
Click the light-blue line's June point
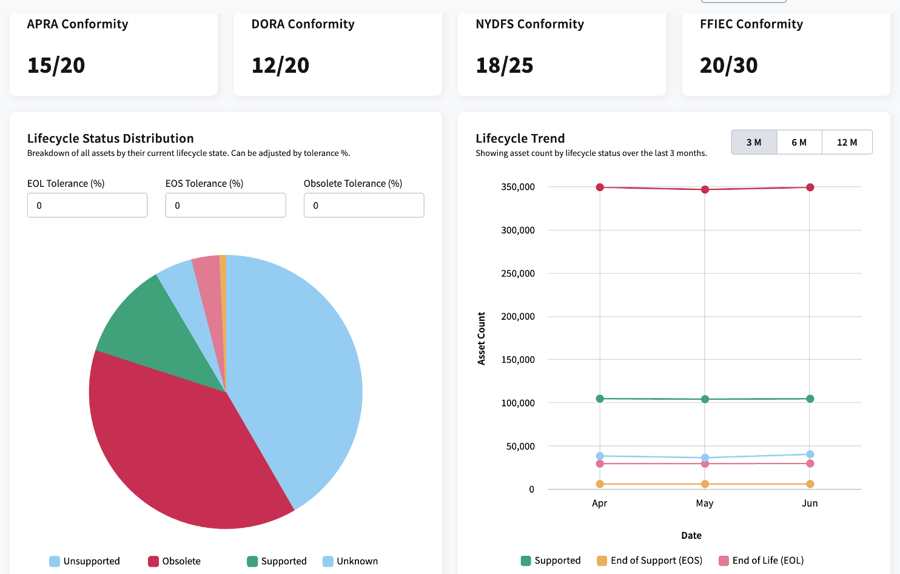810,454
